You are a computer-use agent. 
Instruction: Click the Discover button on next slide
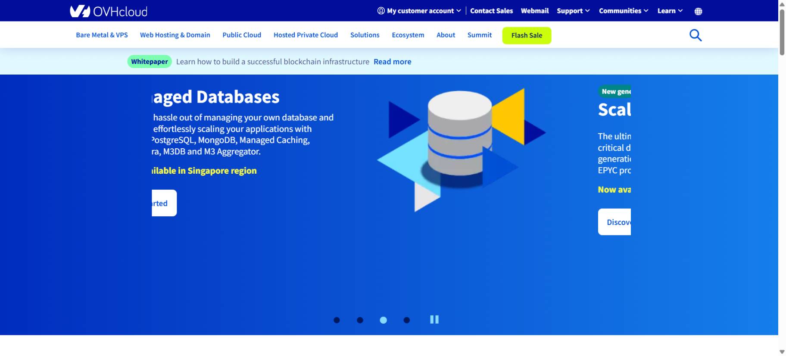tap(614, 222)
